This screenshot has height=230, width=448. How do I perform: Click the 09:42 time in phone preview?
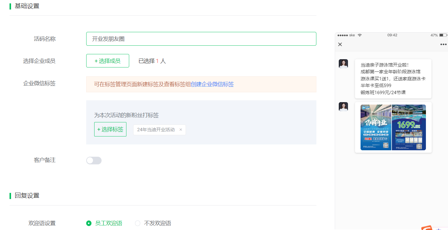point(392,35)
